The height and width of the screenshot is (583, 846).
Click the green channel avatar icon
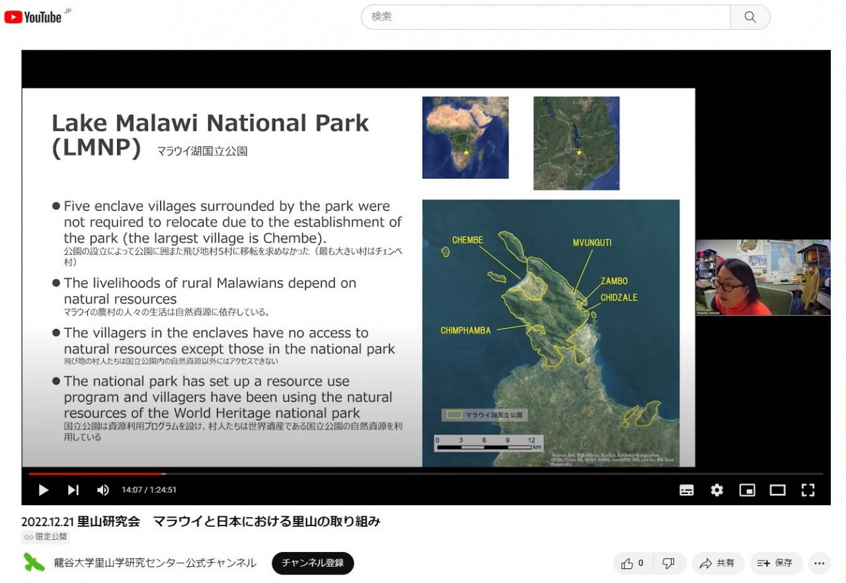pyautogui.click(x=34, y=563)
